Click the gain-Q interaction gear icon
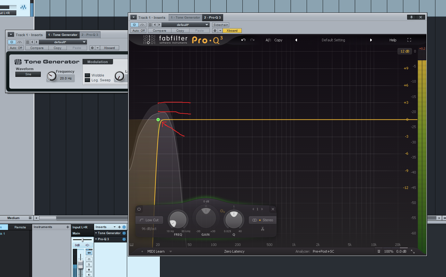The width and height of the screenshot is (446, 277). [x=222, y=211]
